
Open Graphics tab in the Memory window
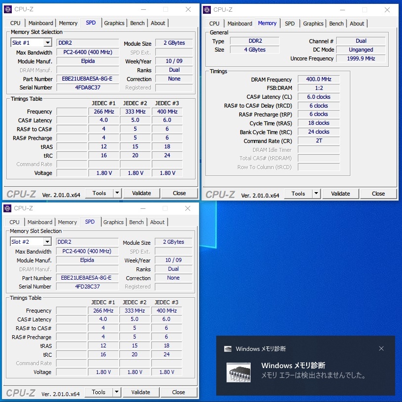[x=313, y=24]
